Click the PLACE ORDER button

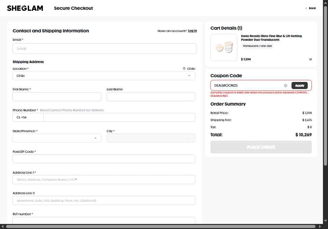click(x=261, y=147)
